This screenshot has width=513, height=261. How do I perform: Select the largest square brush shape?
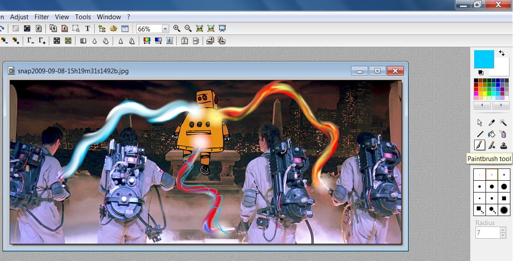pyautogui.click(x=504, y=198)
